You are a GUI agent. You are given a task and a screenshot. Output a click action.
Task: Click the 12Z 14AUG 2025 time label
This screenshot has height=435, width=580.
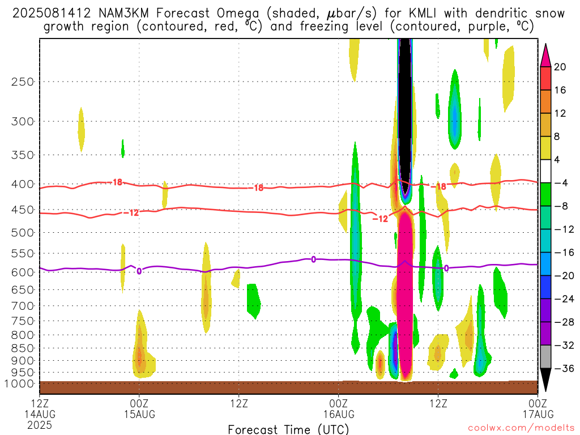pos(40,414)
